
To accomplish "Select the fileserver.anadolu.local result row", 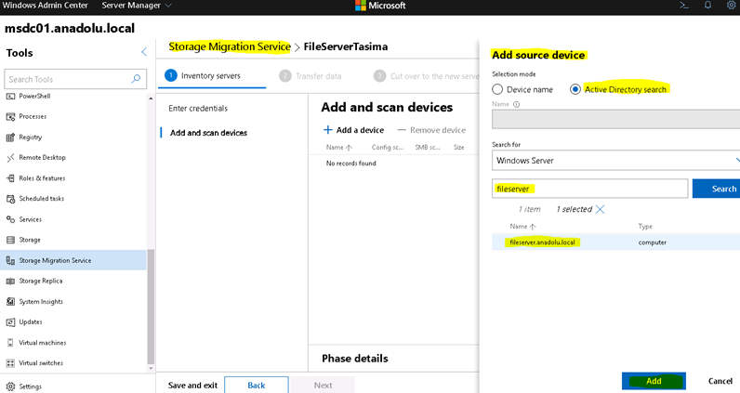I will coord(615,242).
